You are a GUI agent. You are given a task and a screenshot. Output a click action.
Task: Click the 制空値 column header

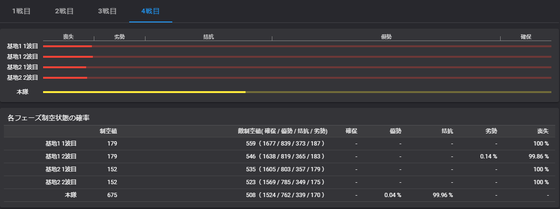[108, 131]
